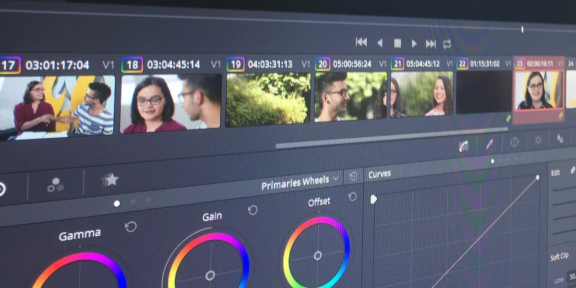
Task: Click the topmost intensity slider line under Edit
Action: pyautogui.click(x=564, y=189)
